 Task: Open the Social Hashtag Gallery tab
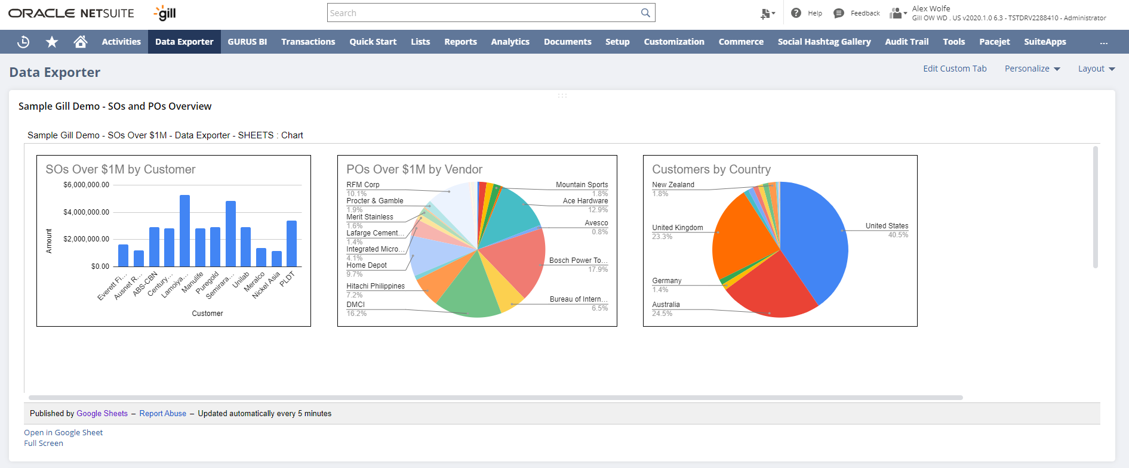click(x=824, y=42)
